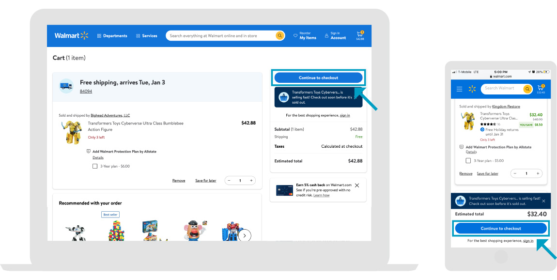Click Continue to checkout on laptop
Screen dimensions: 557x280
click(x=318, y=78)
